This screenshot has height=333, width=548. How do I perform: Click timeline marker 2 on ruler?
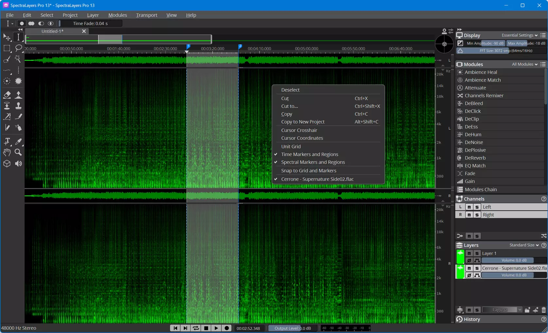(240, 46)
